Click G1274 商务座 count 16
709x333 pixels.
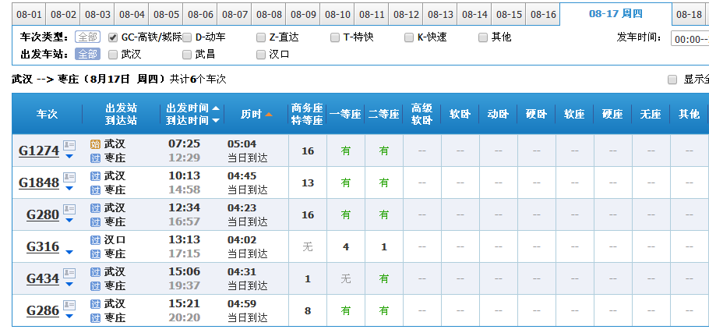(308, 151)
